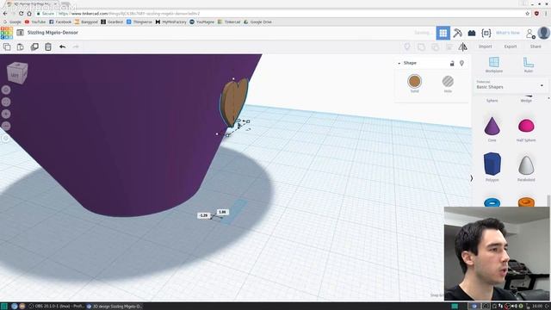Pick the orange Tube shape

click(526, 202)
